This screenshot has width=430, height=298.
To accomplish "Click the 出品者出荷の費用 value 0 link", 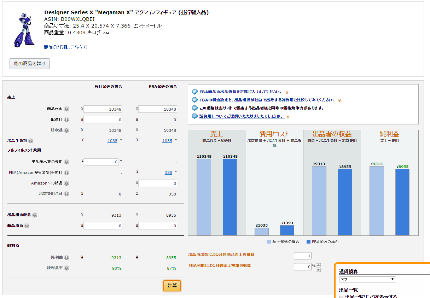I will coord(116,162).
